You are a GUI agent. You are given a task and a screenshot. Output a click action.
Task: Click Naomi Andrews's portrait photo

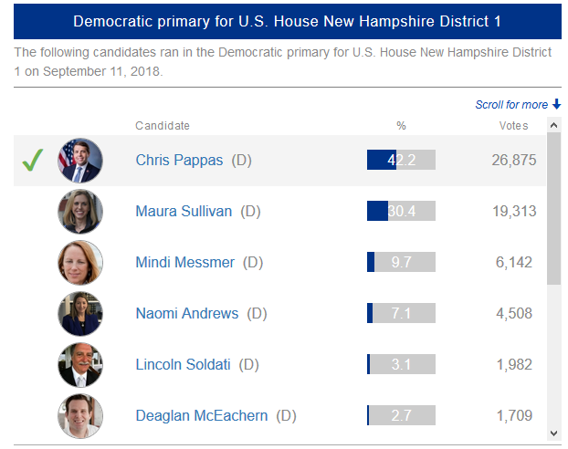[79, 314]
